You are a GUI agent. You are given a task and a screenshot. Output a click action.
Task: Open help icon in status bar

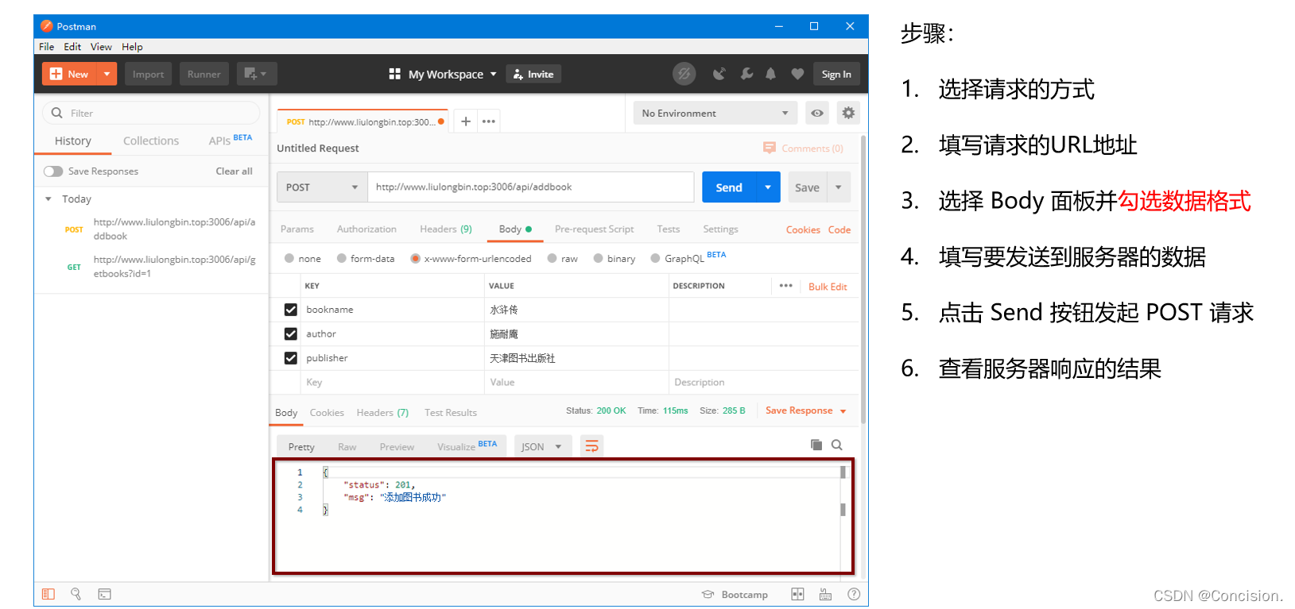point(853,594)
